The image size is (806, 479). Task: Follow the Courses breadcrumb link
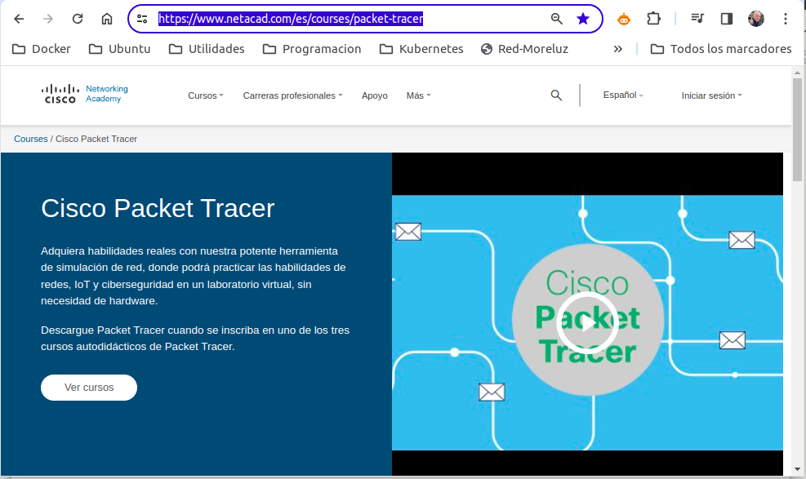point(31,139)
